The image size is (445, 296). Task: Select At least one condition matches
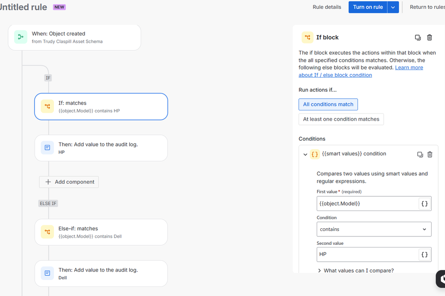coord(341,119)
